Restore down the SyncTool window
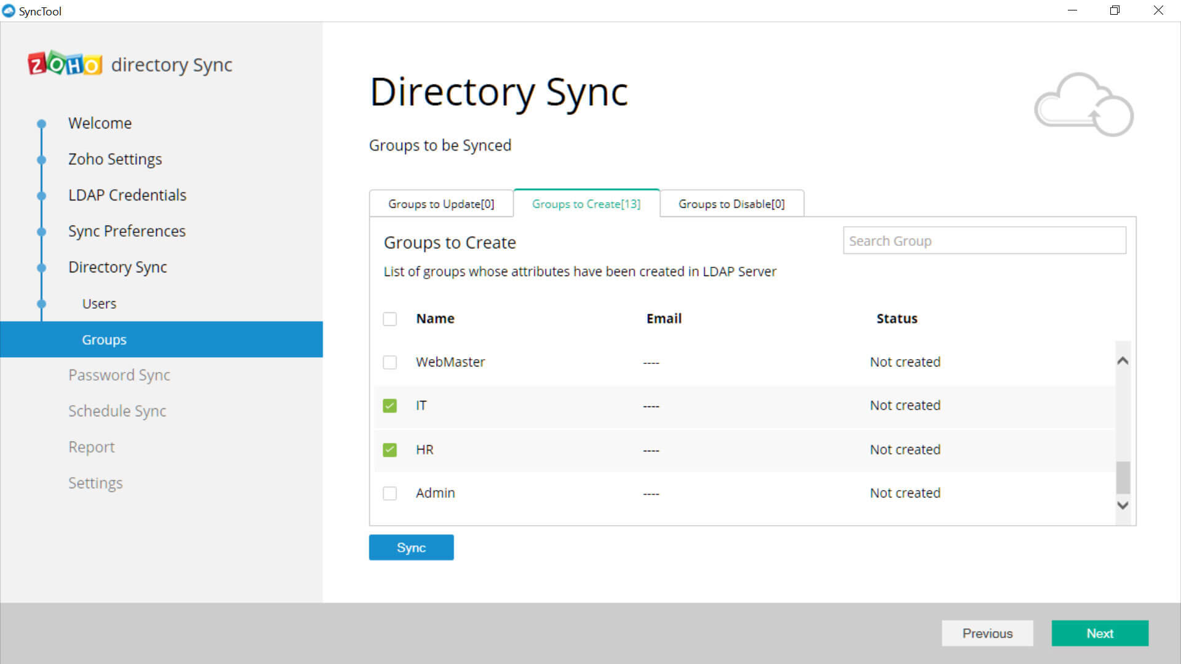The height and width of the screenshot is (664, 1181). pos(1115,10)
